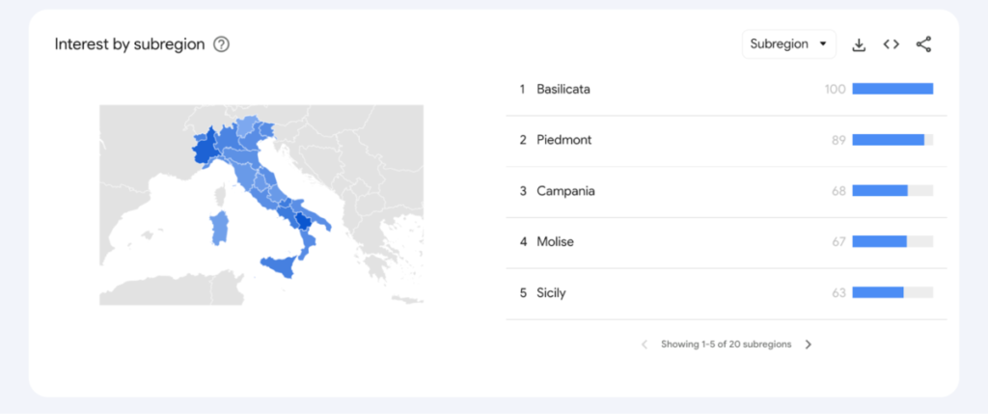This screenshot has width=988, height=414.
Task: Open the Subregion dropdown
Action: click(x=788, y=44)
